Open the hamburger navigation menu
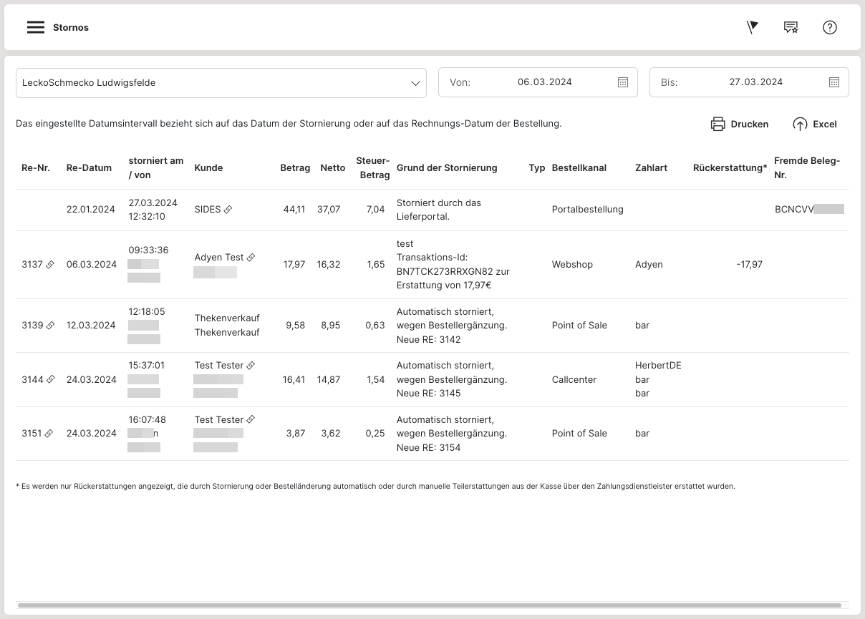This screenshot has width=865, height=619. [35, 28]
